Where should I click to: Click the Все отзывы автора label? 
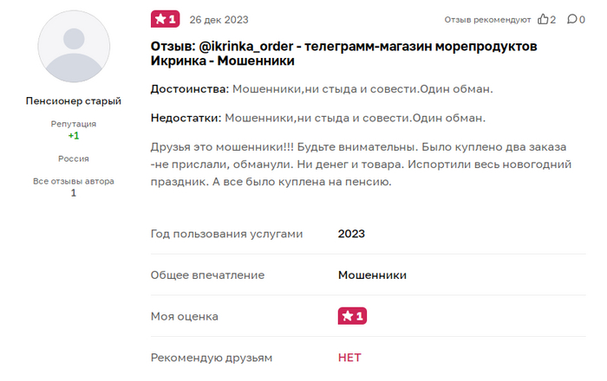74,181
